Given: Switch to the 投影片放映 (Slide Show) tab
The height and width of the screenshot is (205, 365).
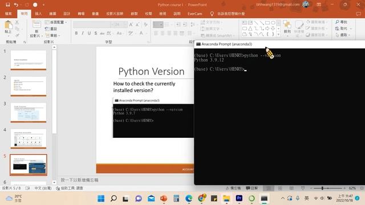Looking at the screenshot, I should pyautogui.click(x=115, y=14).
